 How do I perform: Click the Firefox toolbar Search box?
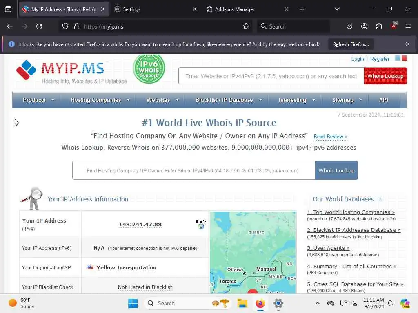293,26
